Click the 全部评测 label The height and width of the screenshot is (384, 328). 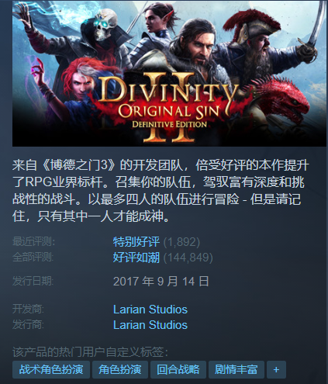pos(33,258)
